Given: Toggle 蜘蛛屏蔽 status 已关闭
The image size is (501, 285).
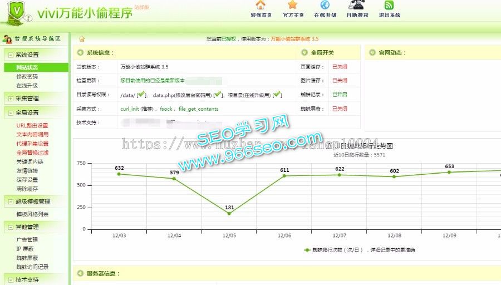Looking at the screenshot, I should pos(340,109).
